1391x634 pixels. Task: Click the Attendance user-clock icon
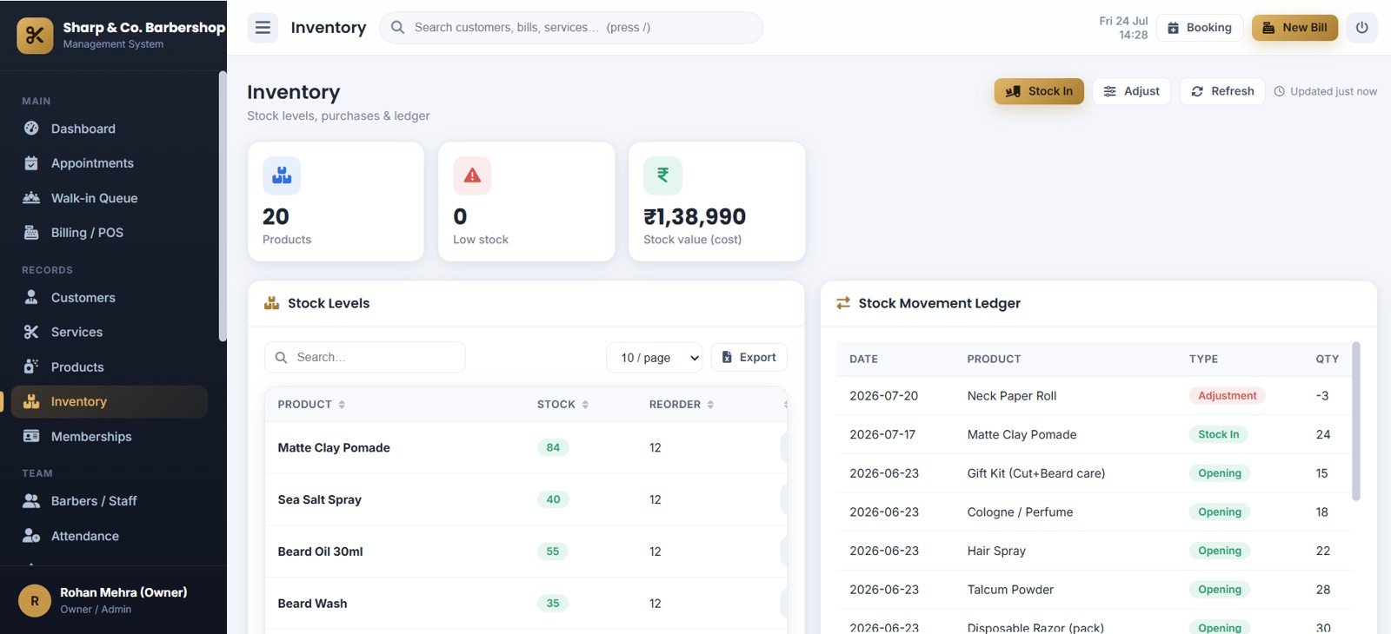[x=31, y=536]
